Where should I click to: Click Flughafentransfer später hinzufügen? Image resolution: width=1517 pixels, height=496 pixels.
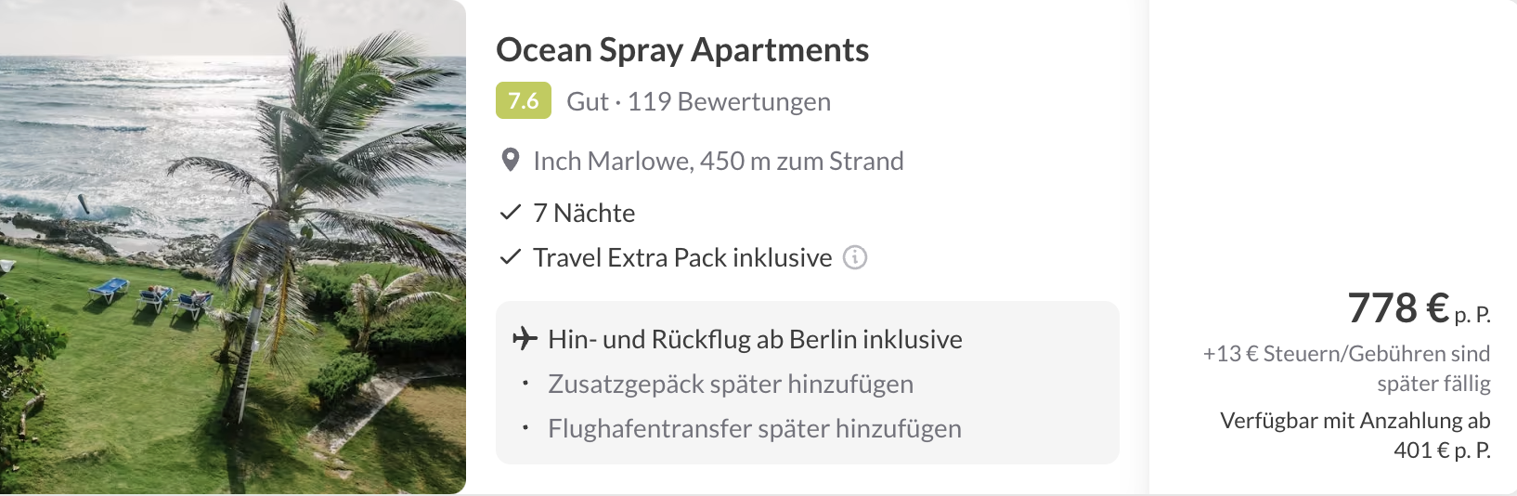coord(755,428)
